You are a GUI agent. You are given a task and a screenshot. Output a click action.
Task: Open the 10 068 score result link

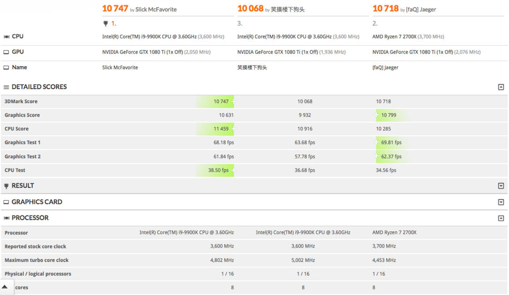coord(250,8)
